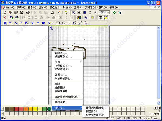Click the red X delete icon
Viewport: 162px width, 121px height.
5,18
